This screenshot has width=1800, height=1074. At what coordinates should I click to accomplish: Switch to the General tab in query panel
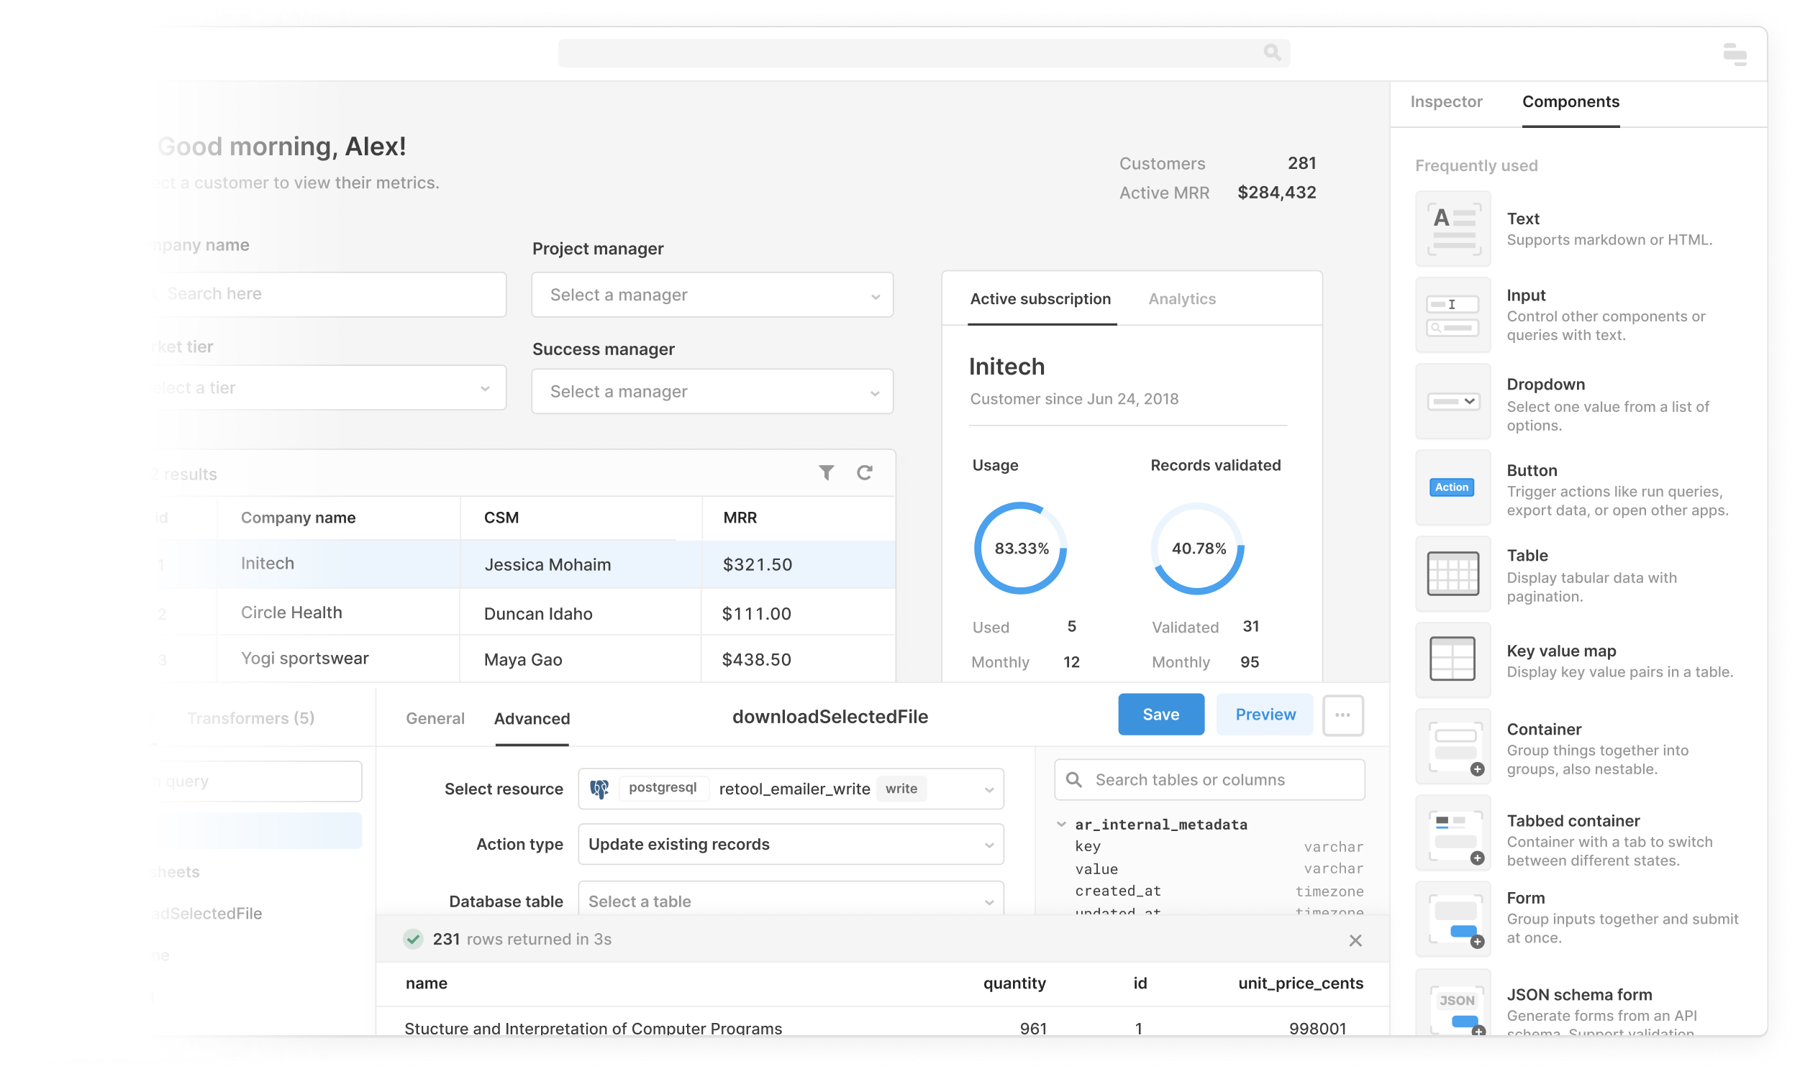click(435, 717)
